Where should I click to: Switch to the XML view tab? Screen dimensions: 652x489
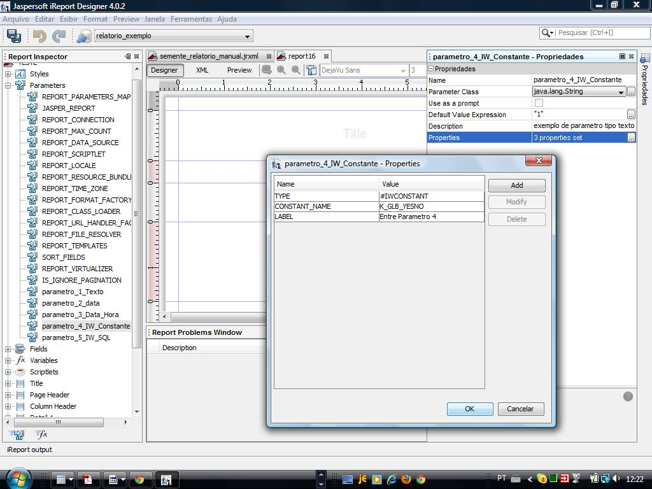202,70
